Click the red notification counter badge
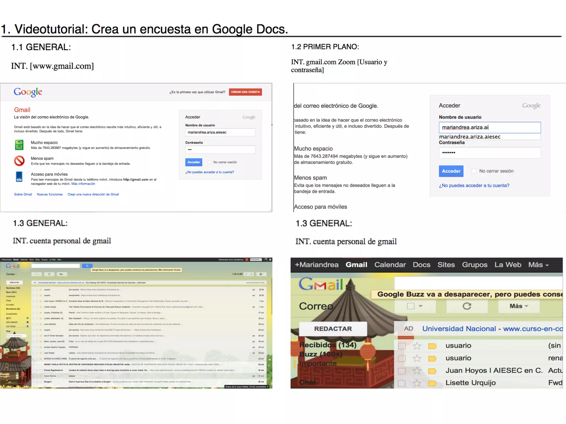Screen dimensions: 566x424 coord(247,259)
